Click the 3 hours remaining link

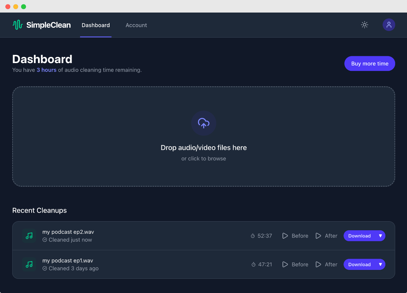point(46,70)
